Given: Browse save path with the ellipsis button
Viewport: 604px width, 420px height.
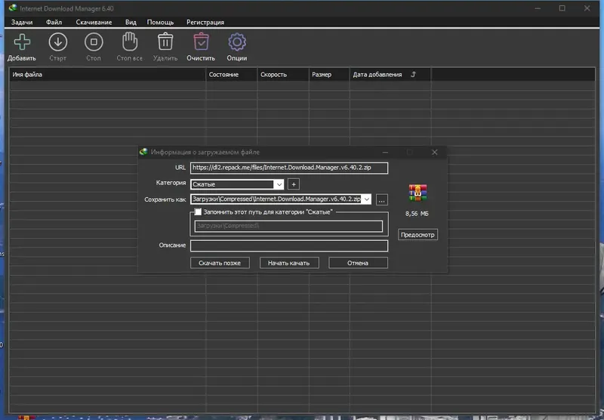Looking at the screenshot, I should point(381,200).
